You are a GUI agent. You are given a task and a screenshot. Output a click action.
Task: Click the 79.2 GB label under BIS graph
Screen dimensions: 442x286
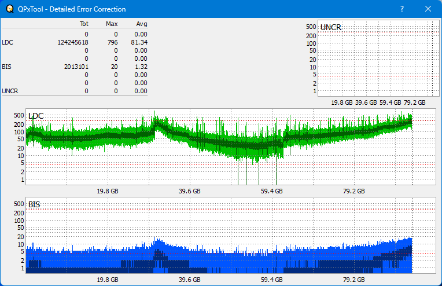(353, 280)
